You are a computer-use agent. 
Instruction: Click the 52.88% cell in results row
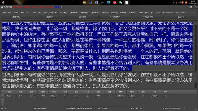coord(154,96)
